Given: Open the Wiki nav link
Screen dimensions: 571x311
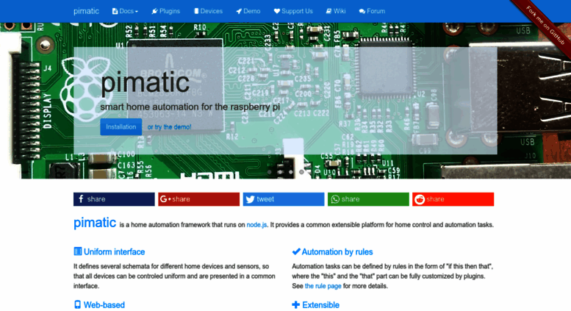Looking at the screenshot, I should pyautogui.click(x=335, y=11).
